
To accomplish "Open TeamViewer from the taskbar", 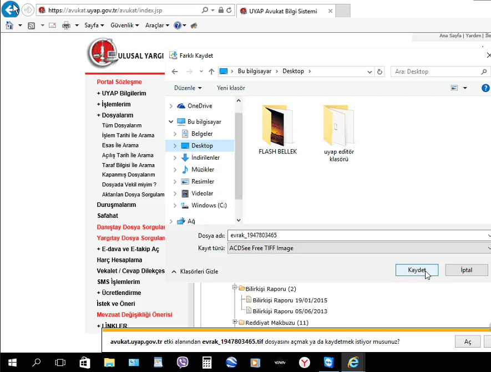I will 328,363.
